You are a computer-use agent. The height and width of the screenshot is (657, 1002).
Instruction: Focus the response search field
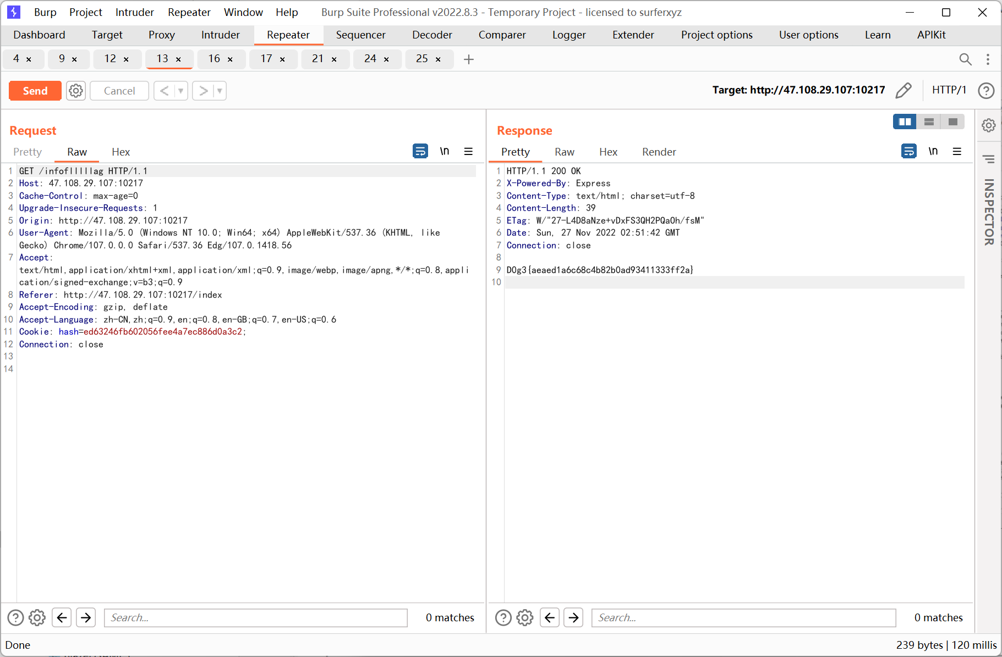coord(744,617)
